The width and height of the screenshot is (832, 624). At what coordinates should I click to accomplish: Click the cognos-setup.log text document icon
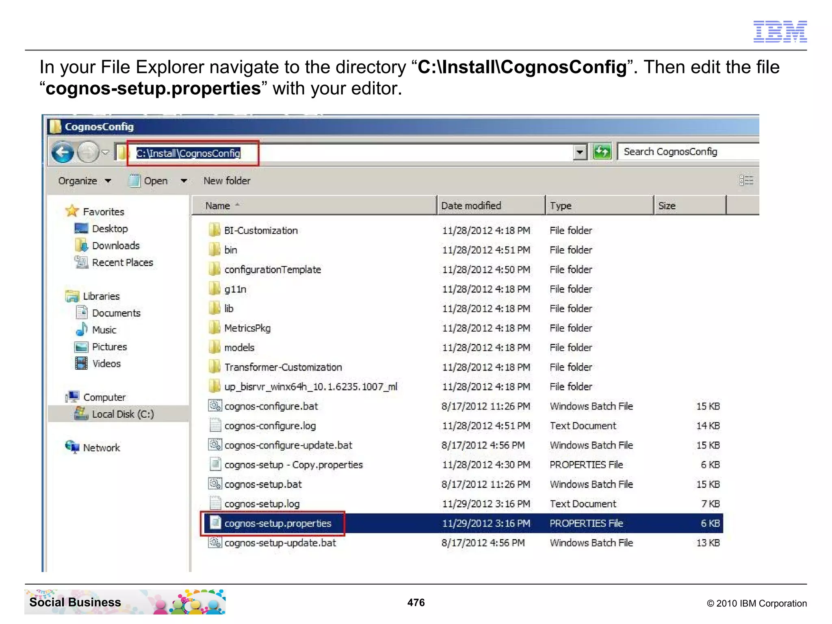pos(215,503)
